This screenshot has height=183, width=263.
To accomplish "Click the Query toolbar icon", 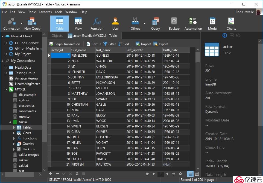I will (156, 24).
